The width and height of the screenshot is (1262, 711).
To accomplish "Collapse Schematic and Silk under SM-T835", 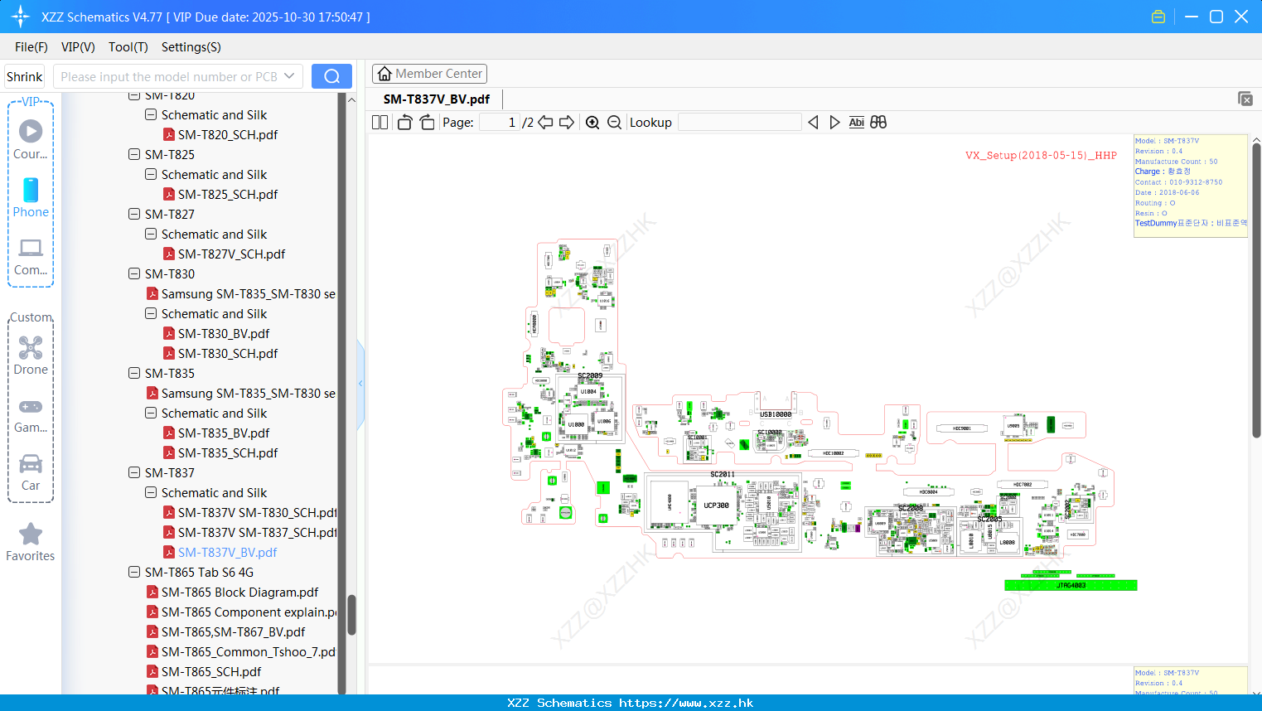I will [151, 413].
